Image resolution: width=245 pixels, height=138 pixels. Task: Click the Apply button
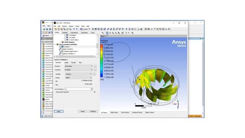(59, 112)
